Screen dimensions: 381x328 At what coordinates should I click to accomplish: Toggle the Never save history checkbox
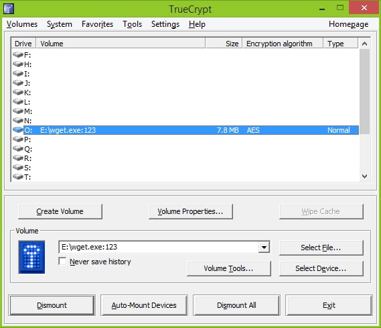(62, 262)
